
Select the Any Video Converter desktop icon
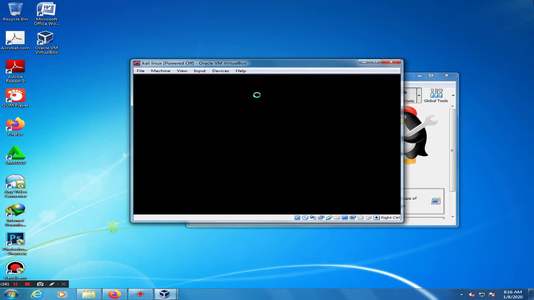[x=15, y=186]
